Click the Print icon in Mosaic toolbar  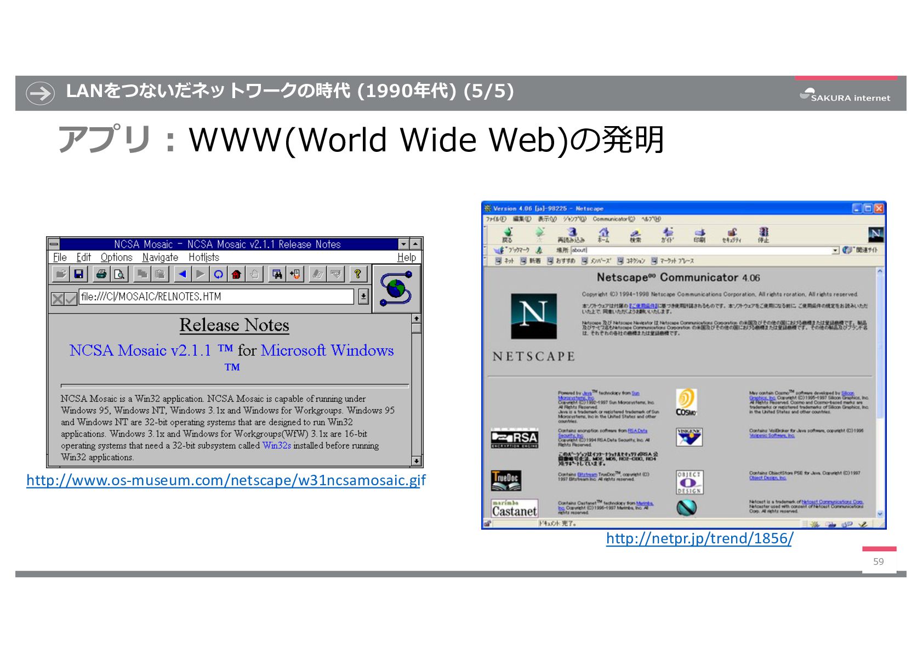tap(101, 274)
